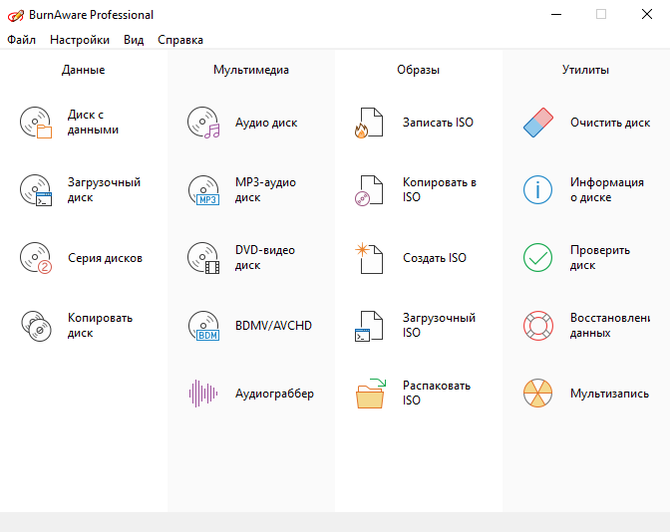Click the 'Утилиты' column header
670x532 pixels.
(586, 70)
